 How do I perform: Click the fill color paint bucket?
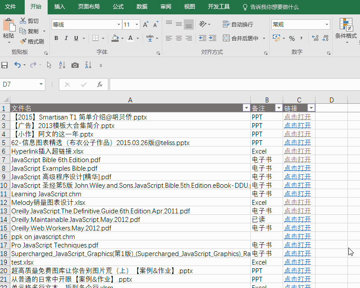click(115, 38)
